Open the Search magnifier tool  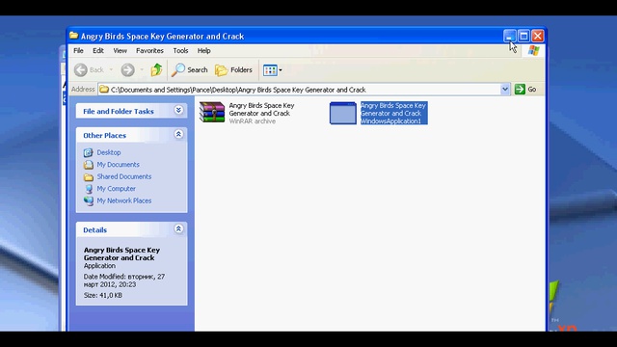(177, 70)
